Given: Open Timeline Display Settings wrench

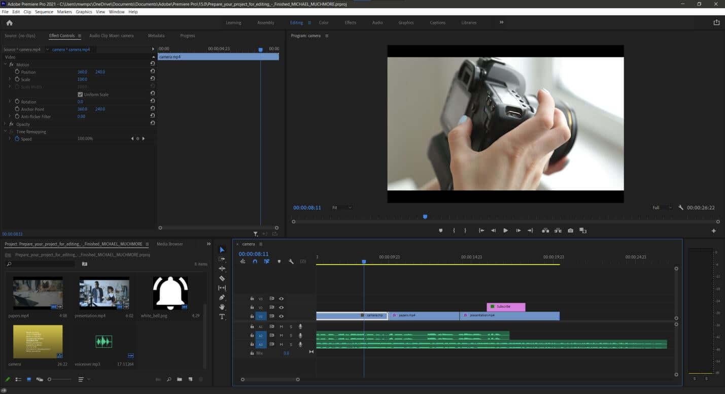Looking at the screenshot, I should (291, 261).
